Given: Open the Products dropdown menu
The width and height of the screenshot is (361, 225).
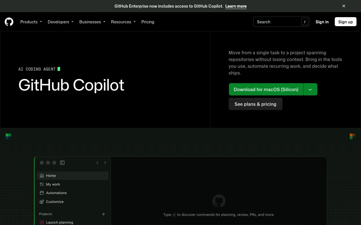Looking at the screenshot, I should pos(31,22).
